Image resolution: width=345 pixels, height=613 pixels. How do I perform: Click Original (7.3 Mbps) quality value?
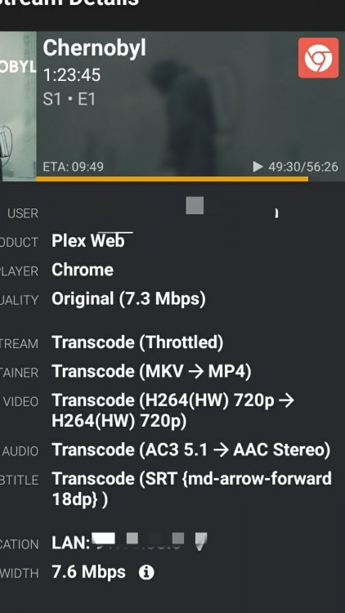(x=128, y=299)
